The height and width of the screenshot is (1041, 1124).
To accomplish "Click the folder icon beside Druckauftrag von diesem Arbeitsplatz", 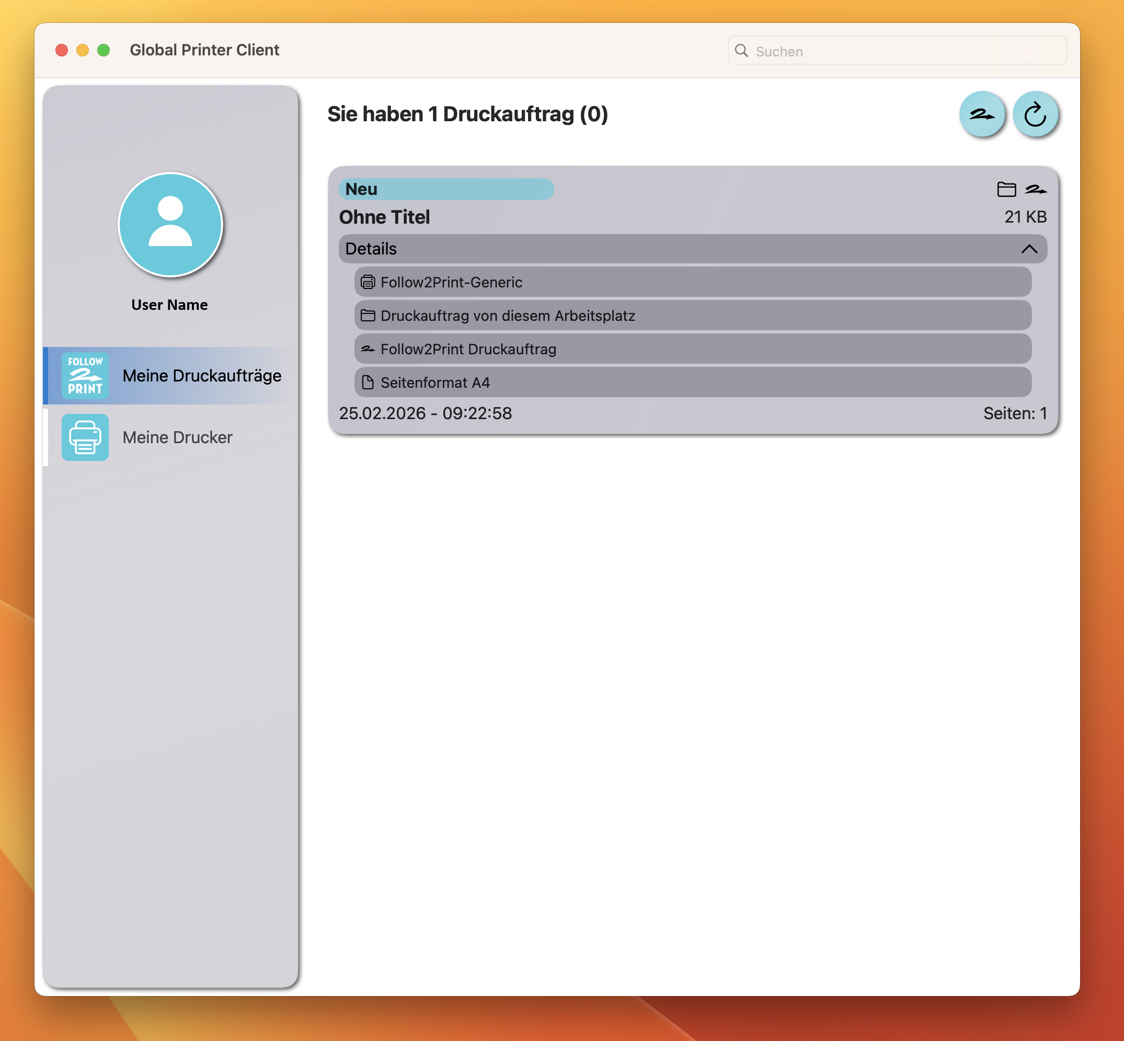I will [x=369, y=316].
